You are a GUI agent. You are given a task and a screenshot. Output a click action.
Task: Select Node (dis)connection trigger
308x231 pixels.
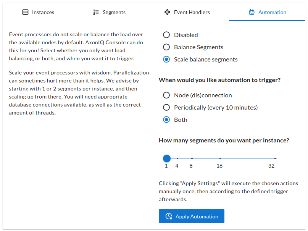(166, 95)
